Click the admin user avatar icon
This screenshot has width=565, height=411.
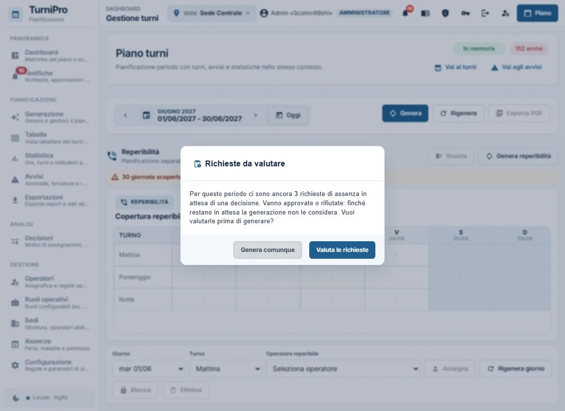(264, 13)
